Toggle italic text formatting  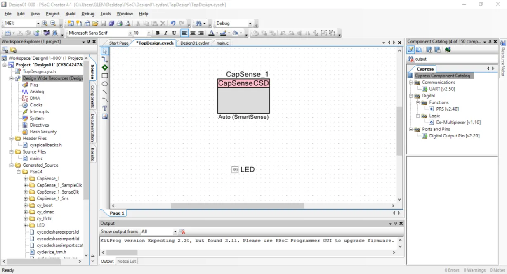166,33
